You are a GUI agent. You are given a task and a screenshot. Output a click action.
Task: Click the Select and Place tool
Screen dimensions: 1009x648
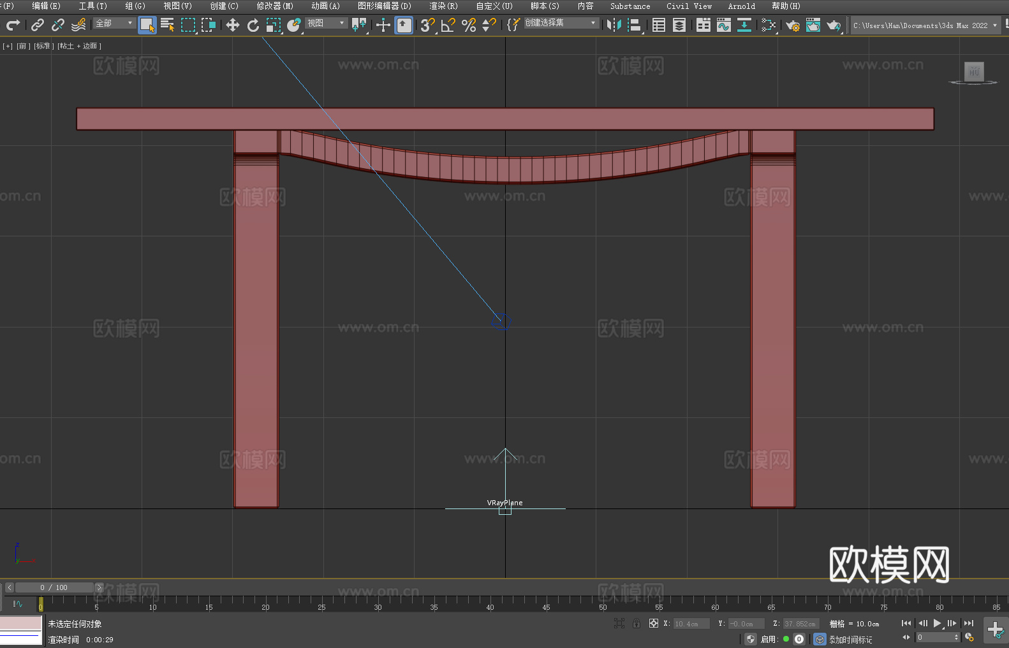pos(294,25)
